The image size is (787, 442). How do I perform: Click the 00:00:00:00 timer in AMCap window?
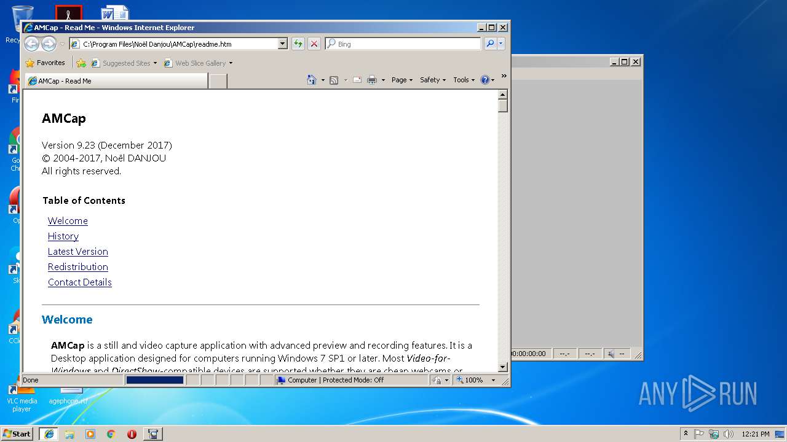529,354
